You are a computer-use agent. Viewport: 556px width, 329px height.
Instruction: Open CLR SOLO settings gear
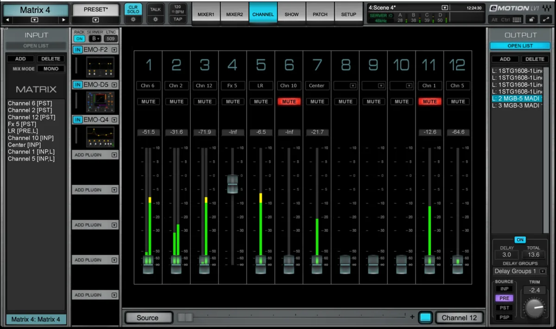point(133,19)
